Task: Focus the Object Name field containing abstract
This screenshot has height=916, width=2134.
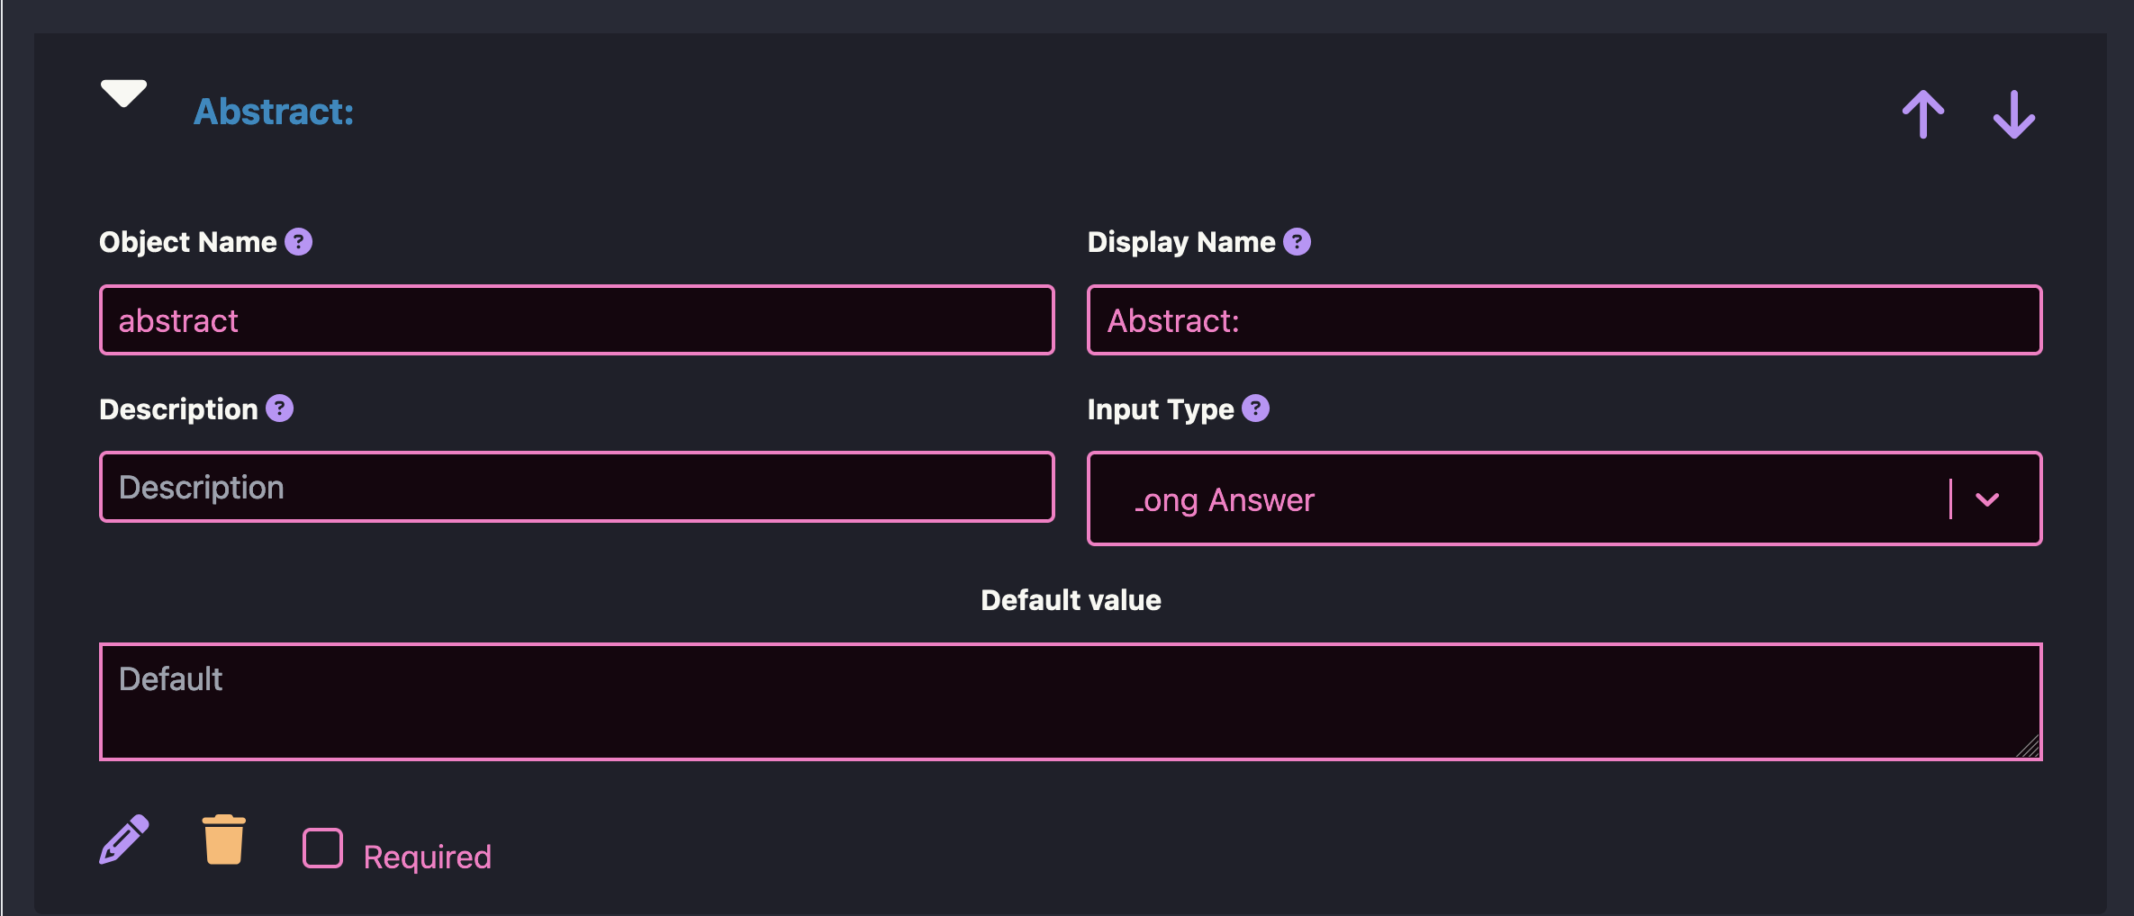Action: pos(576,320)
